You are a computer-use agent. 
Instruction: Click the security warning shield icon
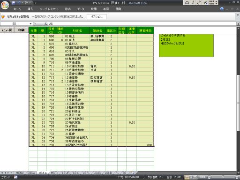click(x=3, y=16)
